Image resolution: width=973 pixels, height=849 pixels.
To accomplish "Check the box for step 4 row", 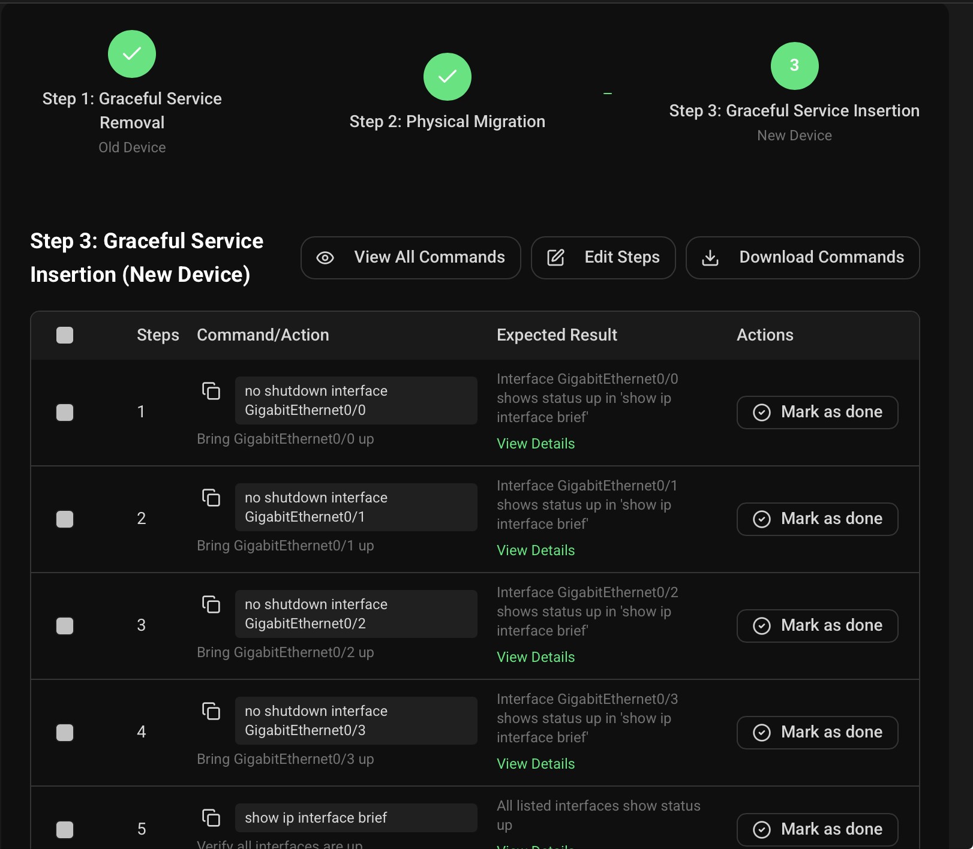I will point(65,733).
